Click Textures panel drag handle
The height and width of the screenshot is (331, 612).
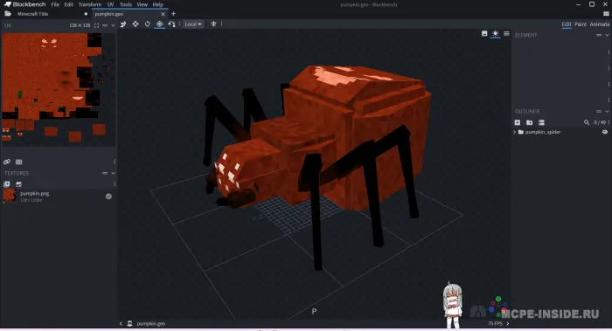click(x=105, y=173)
